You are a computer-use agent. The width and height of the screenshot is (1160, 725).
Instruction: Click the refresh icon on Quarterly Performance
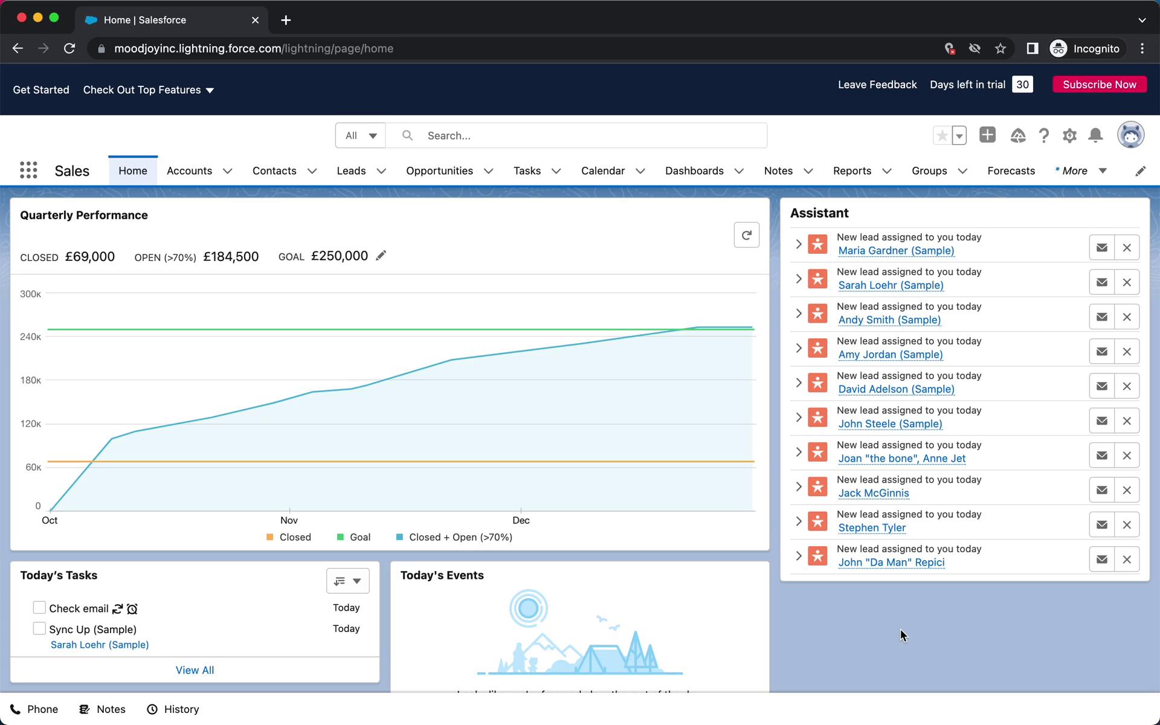(745, 234)
